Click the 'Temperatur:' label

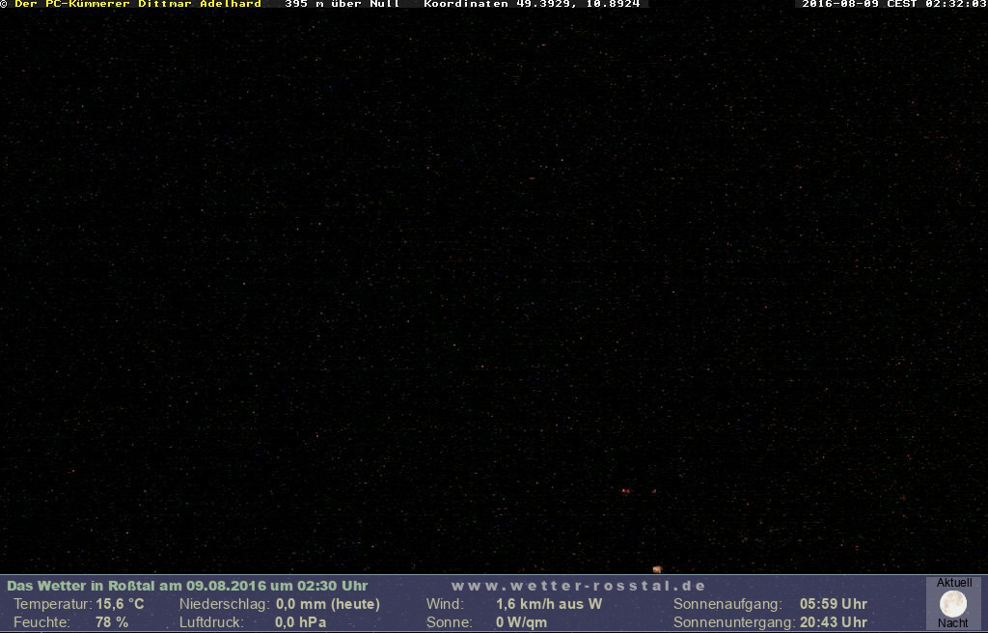click(53, 604)
